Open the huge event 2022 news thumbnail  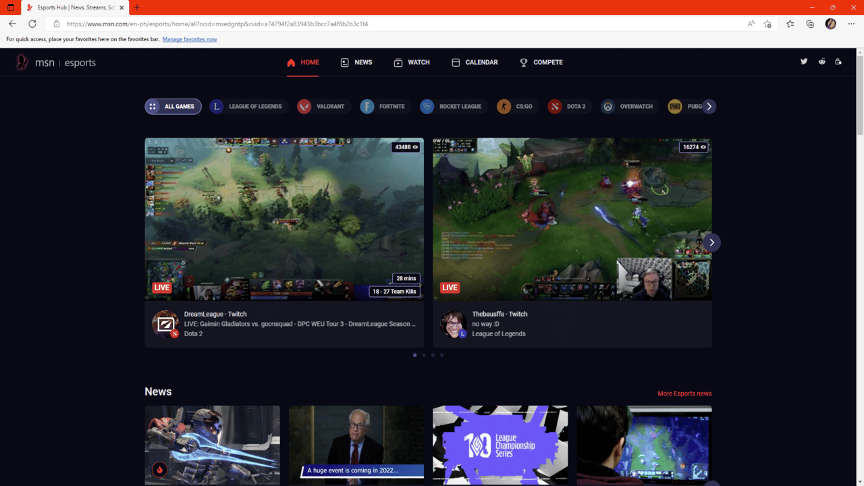coord(356,445)
